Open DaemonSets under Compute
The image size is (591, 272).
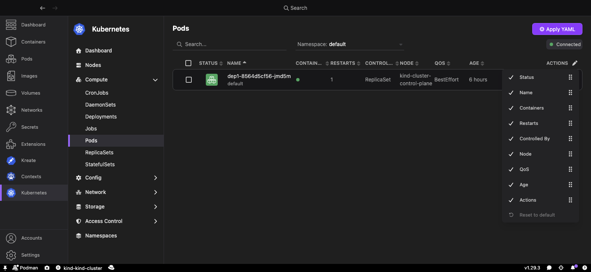pyautogui.click(x=116, y=105)
